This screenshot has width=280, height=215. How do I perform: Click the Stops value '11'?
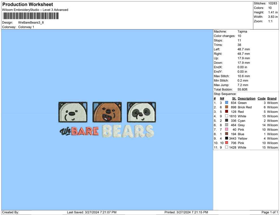(x=239, y=40)
